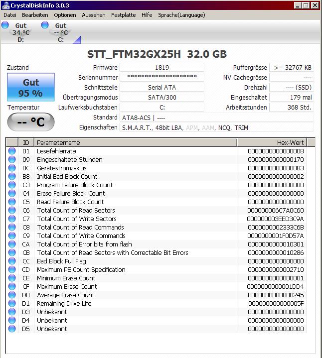Click status orb of Minimum Erase Count
This screenshot has width=322, height=358.
(x=12, y=278)
